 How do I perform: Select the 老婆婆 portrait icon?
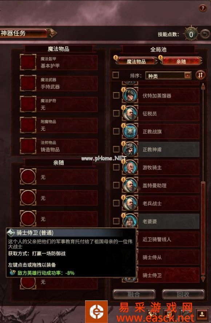pos(130,221)
